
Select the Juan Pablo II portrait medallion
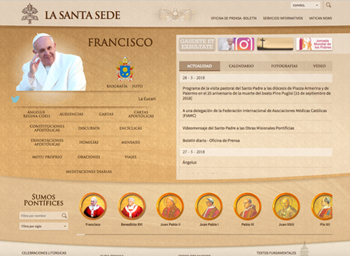[170, 206]
